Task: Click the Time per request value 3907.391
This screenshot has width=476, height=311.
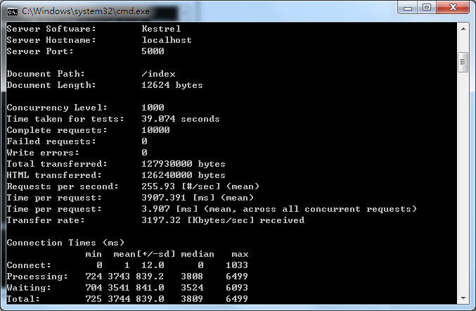Action: coord(164,198)
